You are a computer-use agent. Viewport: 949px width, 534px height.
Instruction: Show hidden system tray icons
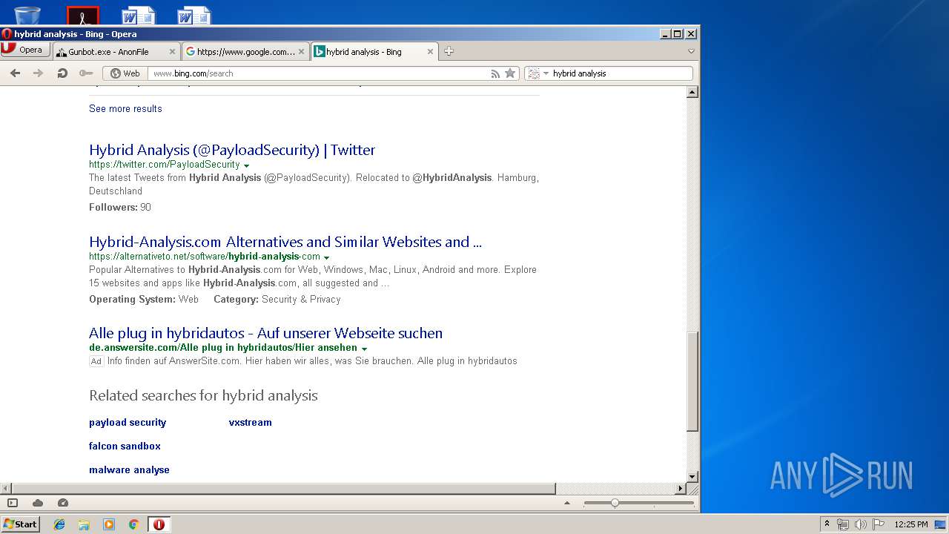click(827, 524)
